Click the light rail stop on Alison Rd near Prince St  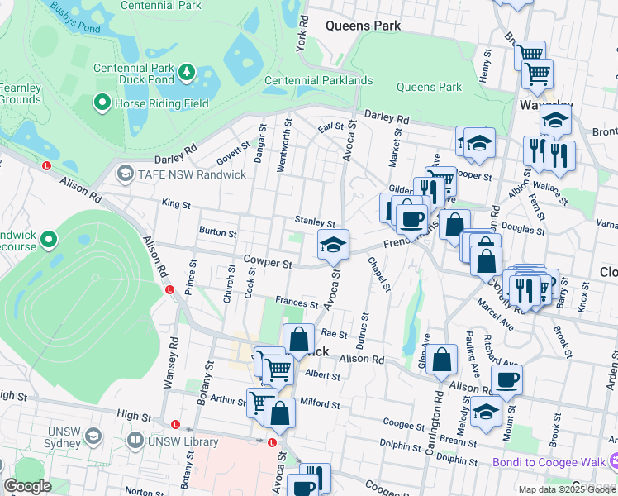pos(169,290)
